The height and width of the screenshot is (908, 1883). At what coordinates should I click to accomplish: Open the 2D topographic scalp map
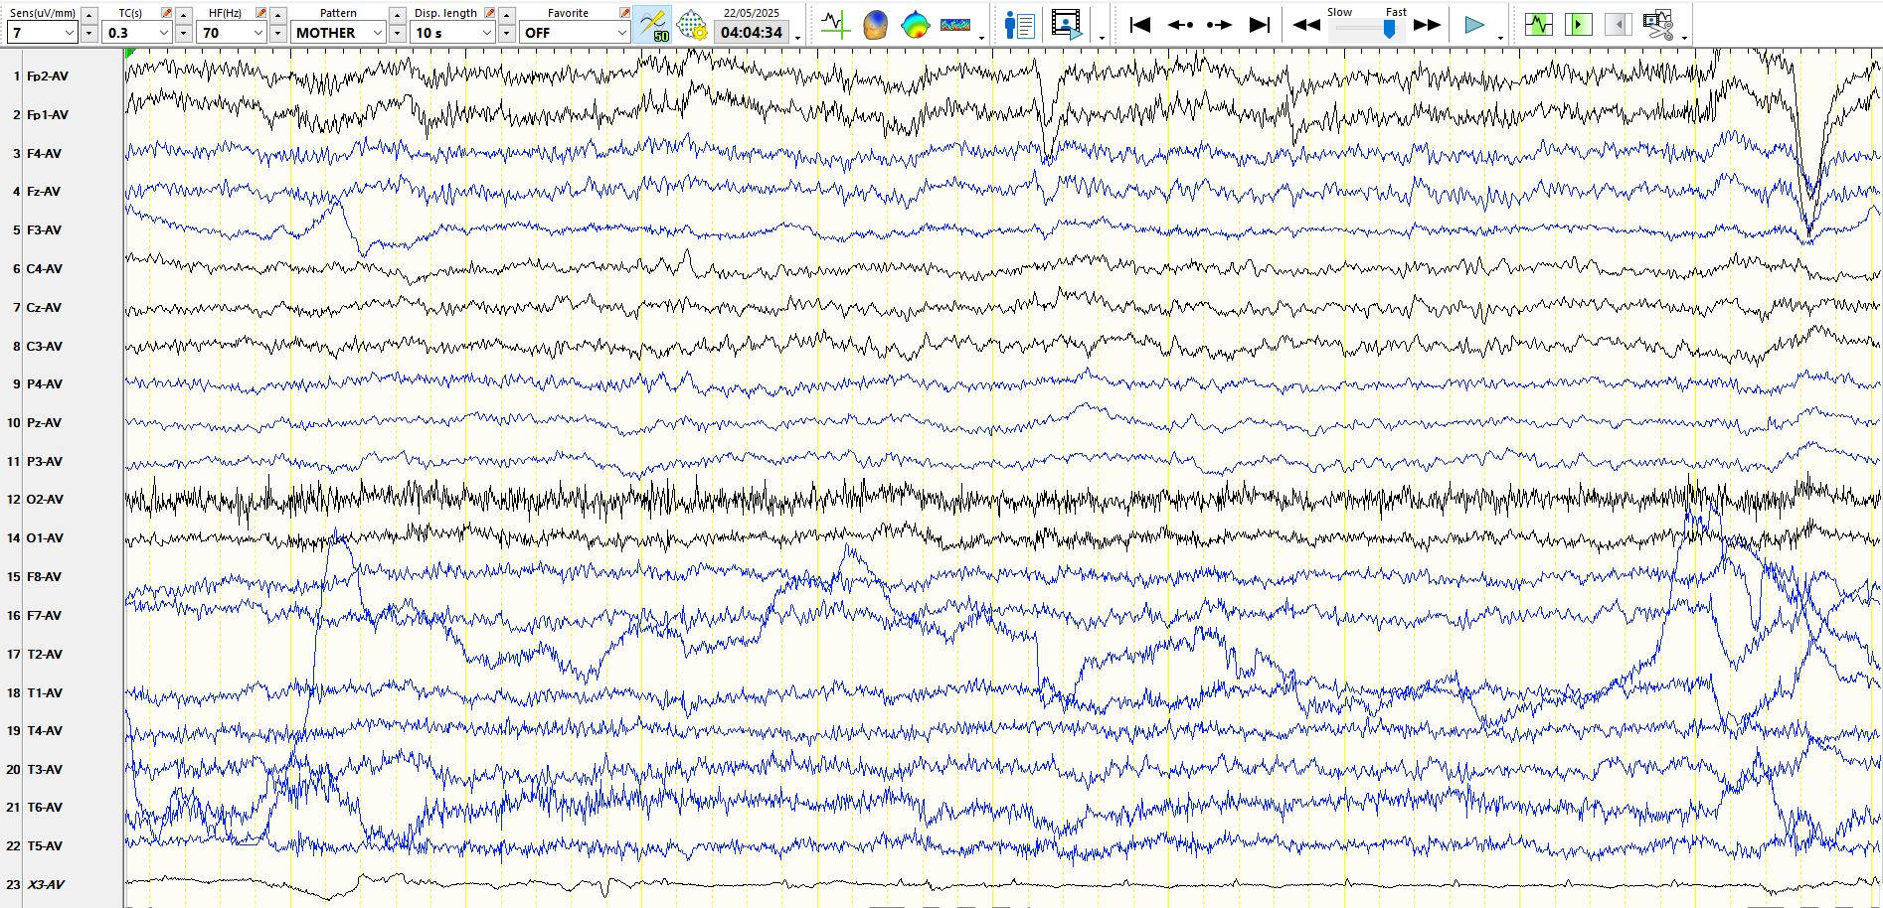915,24
